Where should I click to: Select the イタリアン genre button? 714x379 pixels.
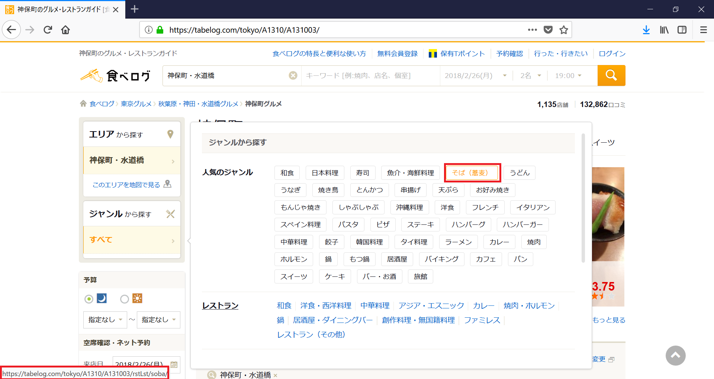point(533,207)
